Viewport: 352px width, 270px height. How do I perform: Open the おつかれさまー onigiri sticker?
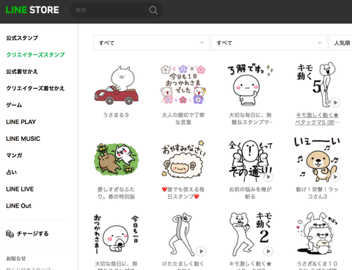click(x=116, y=234)
